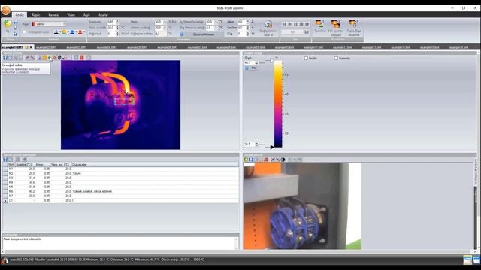
Task: Start video playback with the play button
Action: pos(290,24)
